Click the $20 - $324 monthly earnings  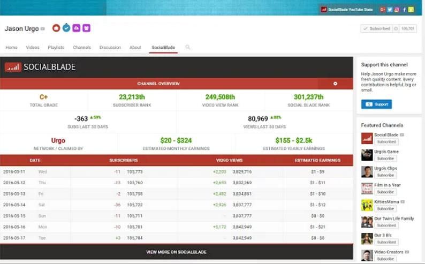[176, 140]
